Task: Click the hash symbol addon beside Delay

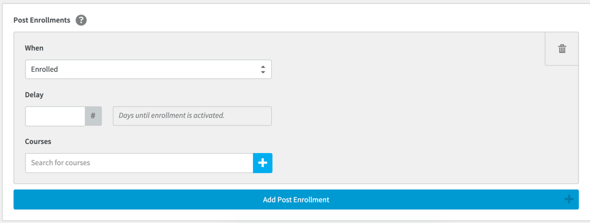Action: (x=93, y=116)
